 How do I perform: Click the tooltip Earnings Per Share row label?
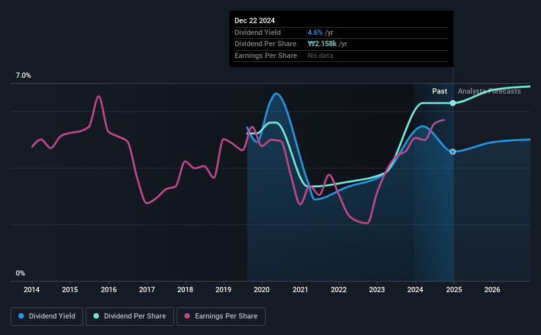(x=266, y=55)
